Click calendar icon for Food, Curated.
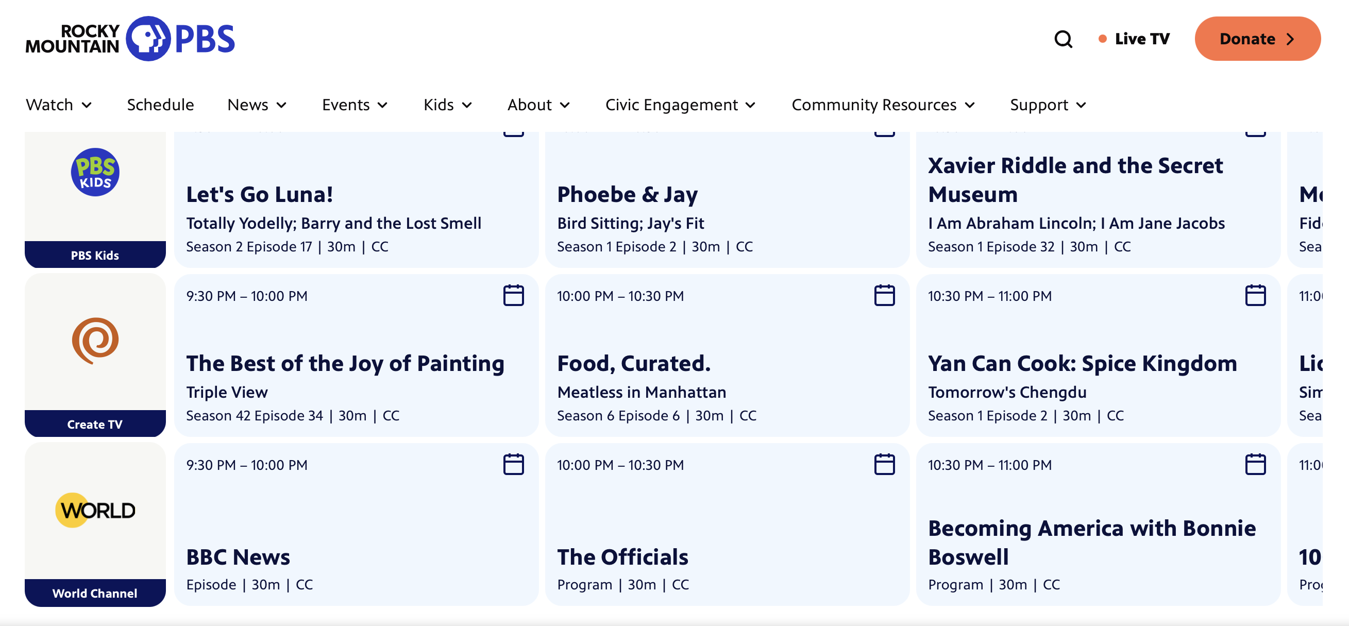Screen dimensions: 1349x626 pos(884,295)
